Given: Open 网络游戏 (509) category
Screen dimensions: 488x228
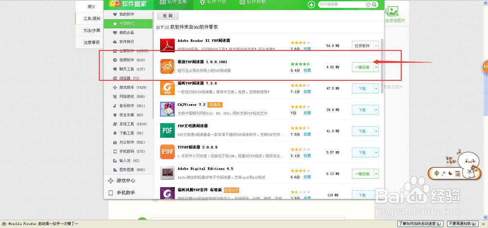Looking at the screenshot, I should coord(128,96).
